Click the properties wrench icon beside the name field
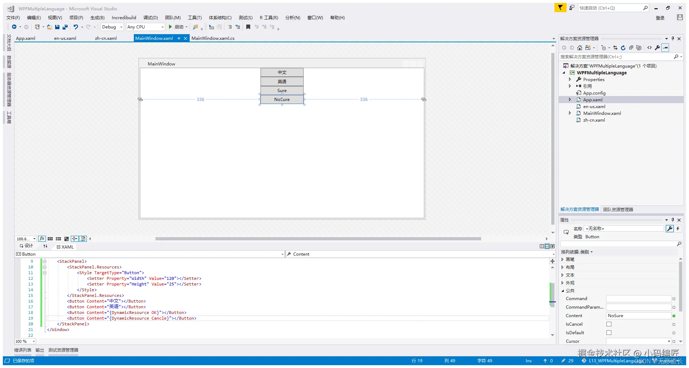This screenshot has height=368, width=689. tap(670, 229)
